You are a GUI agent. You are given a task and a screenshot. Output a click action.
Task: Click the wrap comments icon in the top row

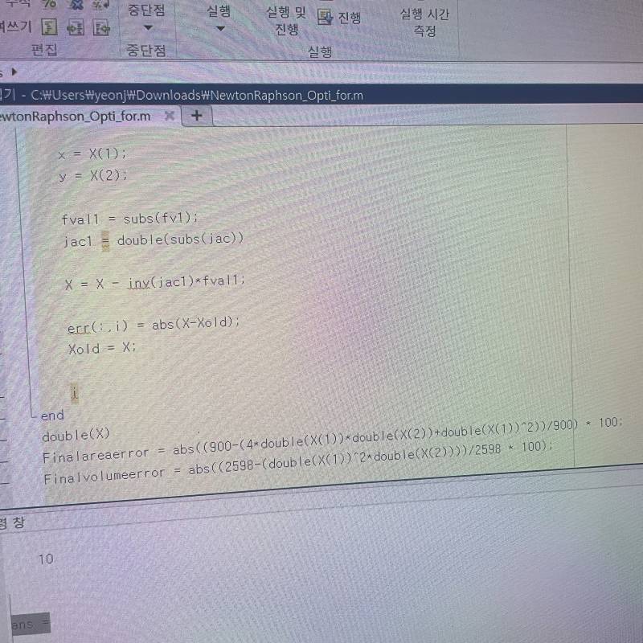pos(101,5)
